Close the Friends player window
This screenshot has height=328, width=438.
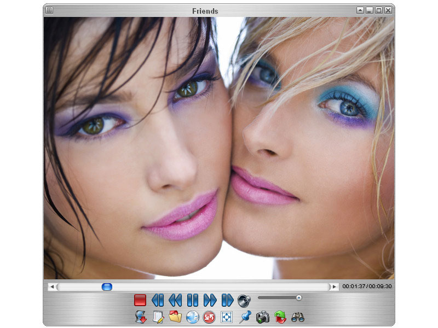coord(388,10)
